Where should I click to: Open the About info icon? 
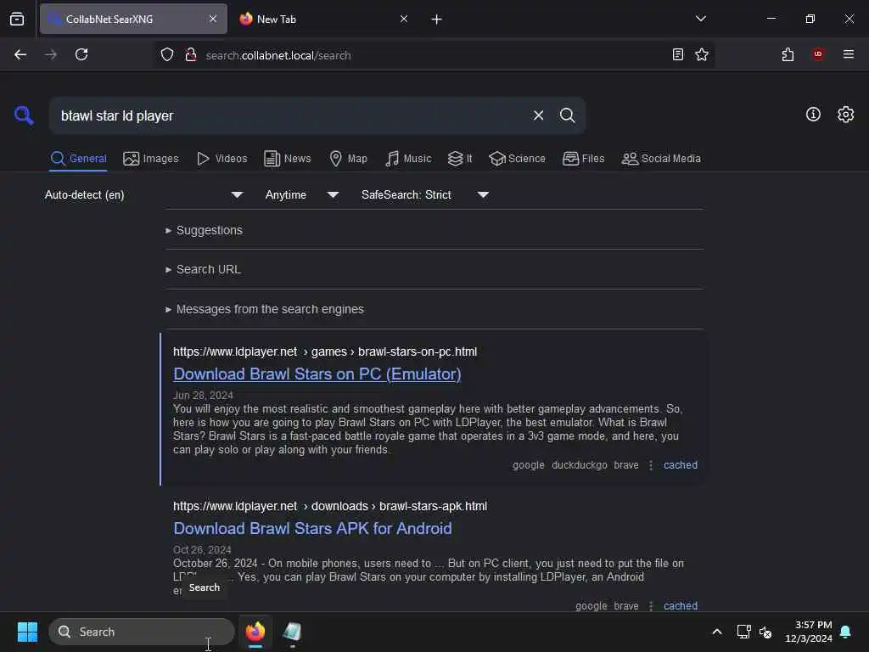(x=813, y=115)
